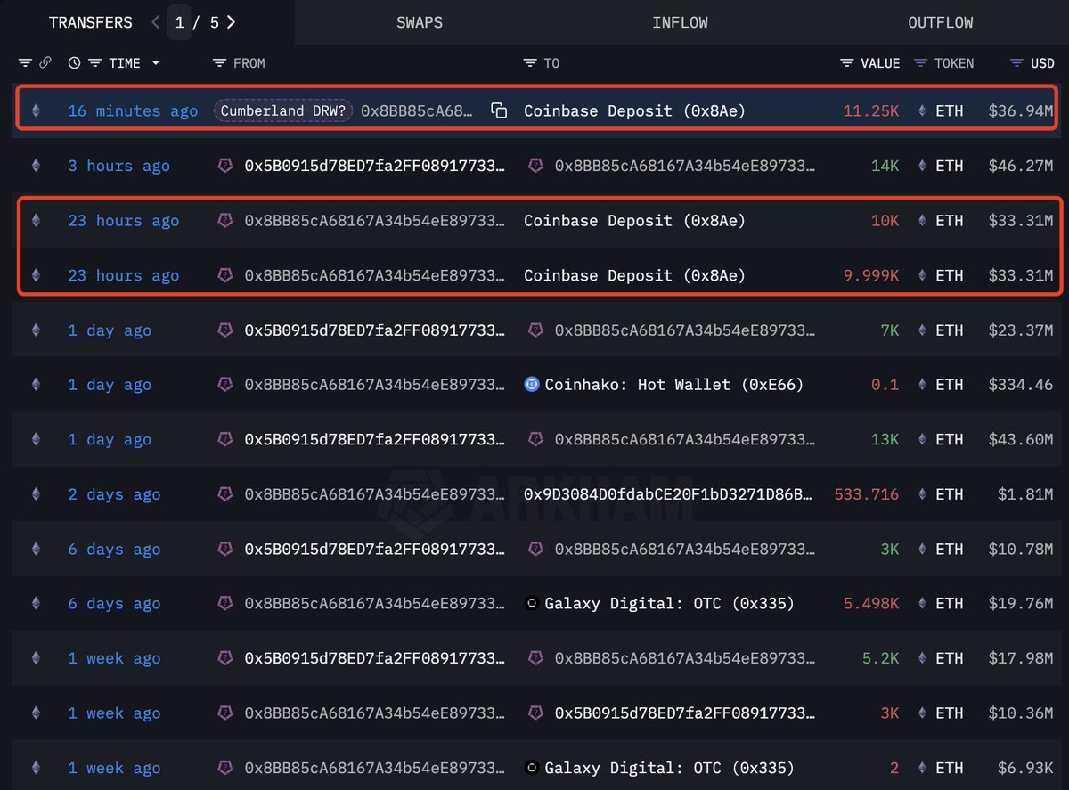The image size is (1069, 790).
Task: Open the 2 days ago transaction link
Action: (114, 494)
